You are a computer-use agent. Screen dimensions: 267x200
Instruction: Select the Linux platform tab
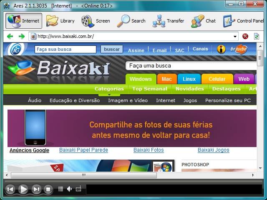point(189,79)
